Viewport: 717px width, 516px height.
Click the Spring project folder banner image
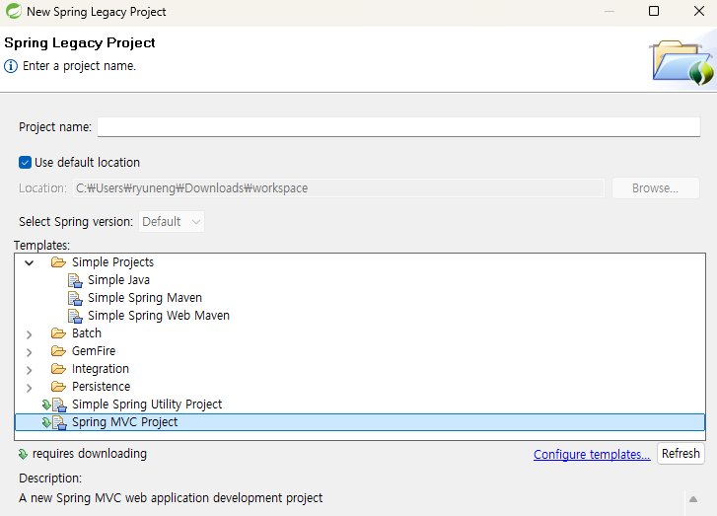coord(682,63)
